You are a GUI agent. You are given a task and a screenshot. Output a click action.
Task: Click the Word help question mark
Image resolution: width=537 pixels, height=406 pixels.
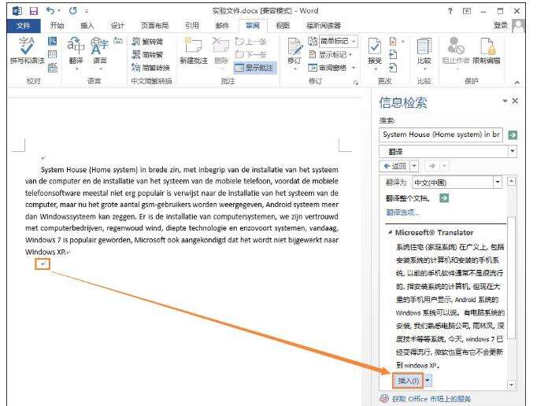[450, 11]
